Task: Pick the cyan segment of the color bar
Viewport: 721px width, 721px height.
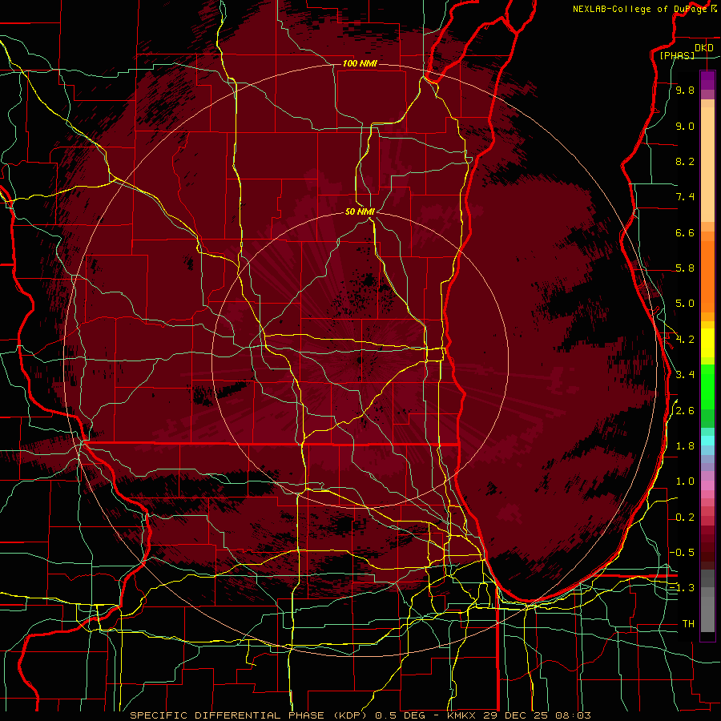Action: click(707, 441)
